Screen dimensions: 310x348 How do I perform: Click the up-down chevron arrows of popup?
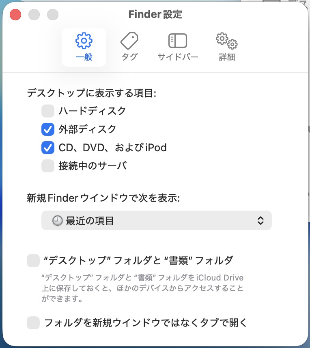pos(261,221)
